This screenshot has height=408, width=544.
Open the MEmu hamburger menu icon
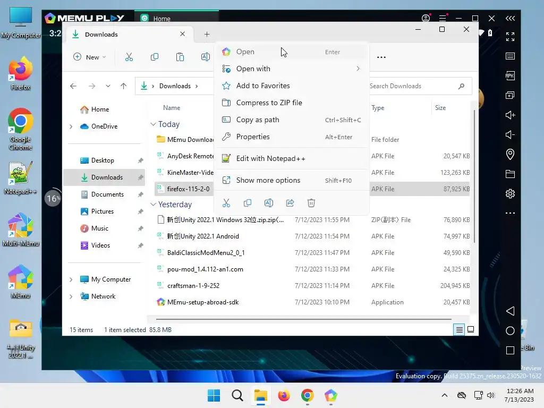coord(443,18)
